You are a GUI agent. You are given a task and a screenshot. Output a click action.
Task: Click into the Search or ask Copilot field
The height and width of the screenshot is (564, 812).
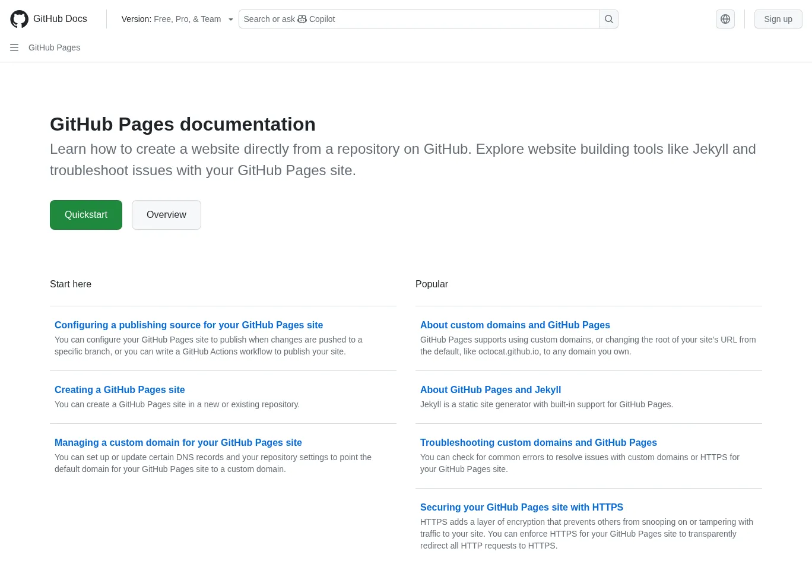click(418, 19)
